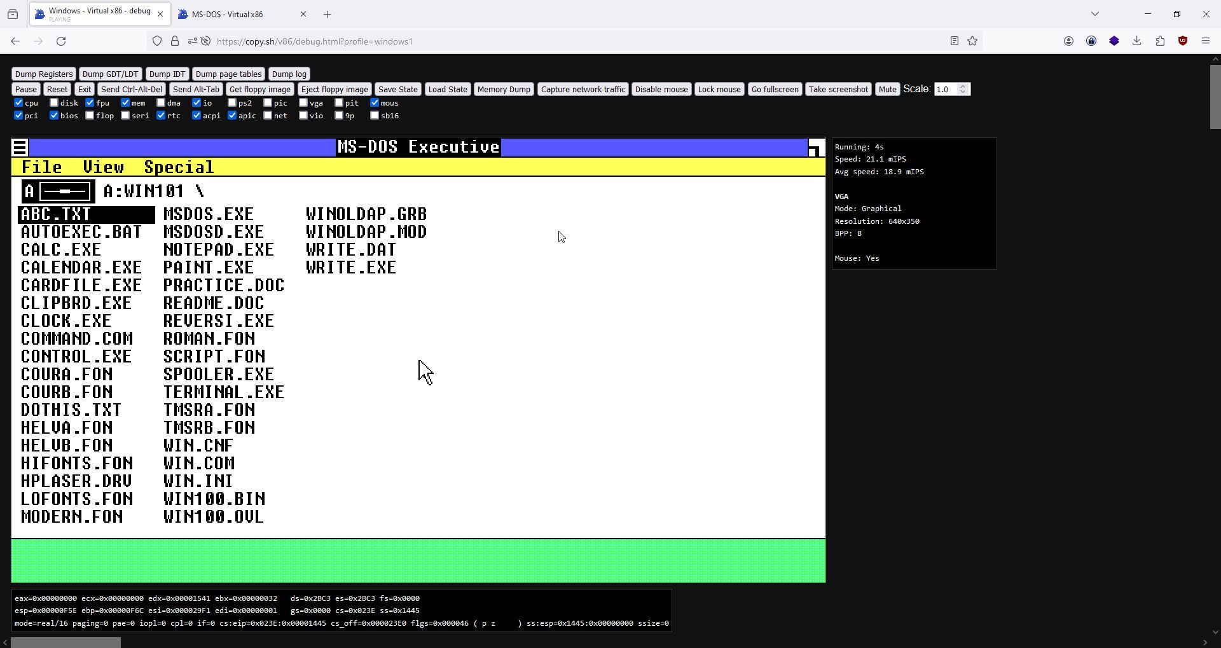This screenshot has height=648, width=1221.
Task: Click the Send Ctrl-Alt-Del button
Action: click(132, 90)
